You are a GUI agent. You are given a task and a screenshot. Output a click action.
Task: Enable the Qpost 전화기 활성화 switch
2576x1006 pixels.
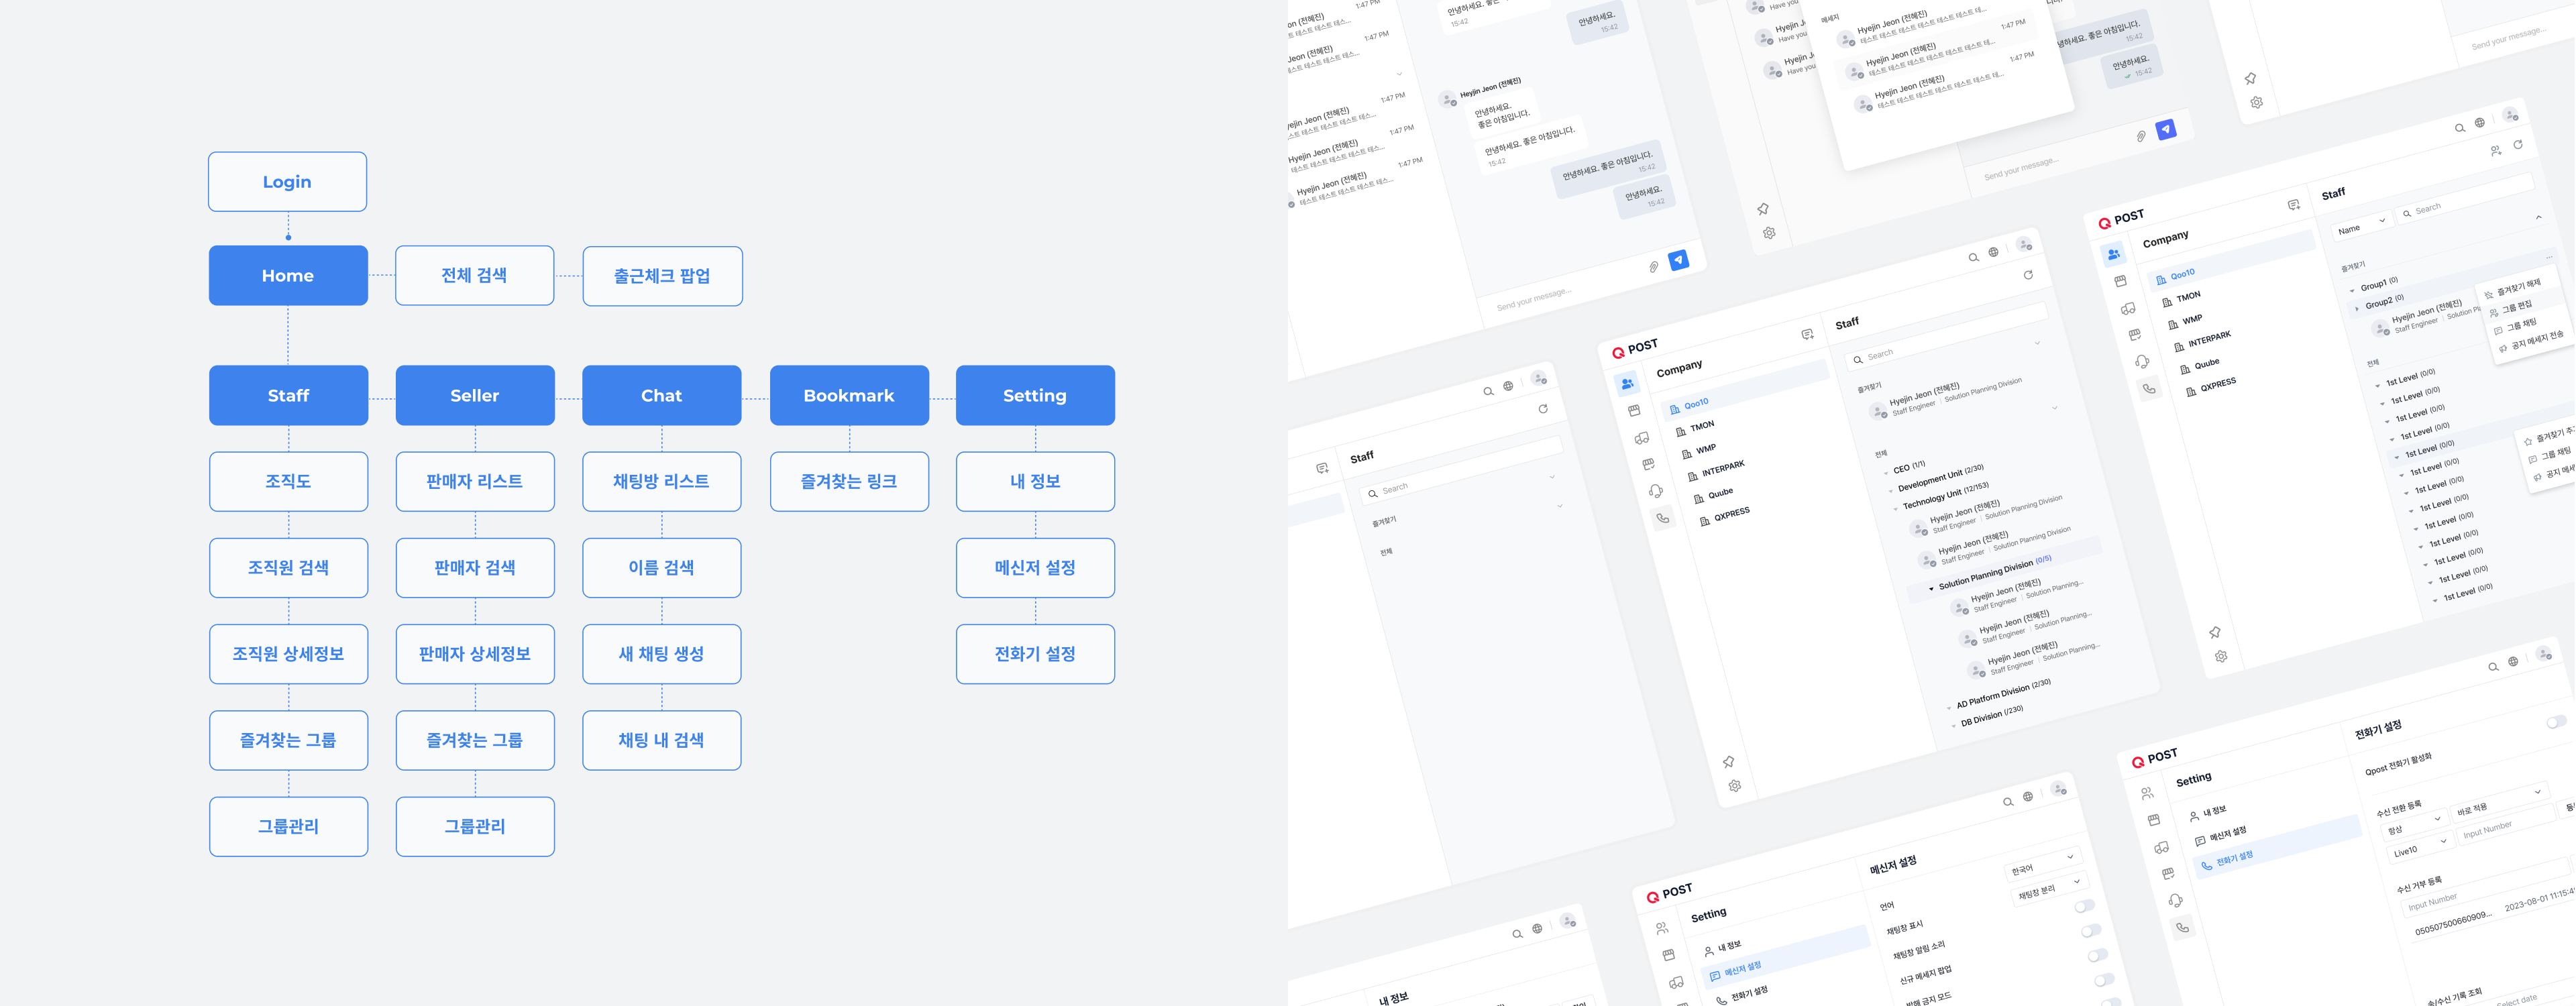(x=2556, y=722)
